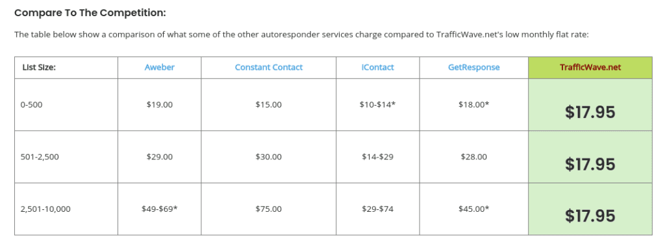This screenshot has width=665, height=241.
Task: Click the 501-2,500 list size row label
Action: point(40,157)
